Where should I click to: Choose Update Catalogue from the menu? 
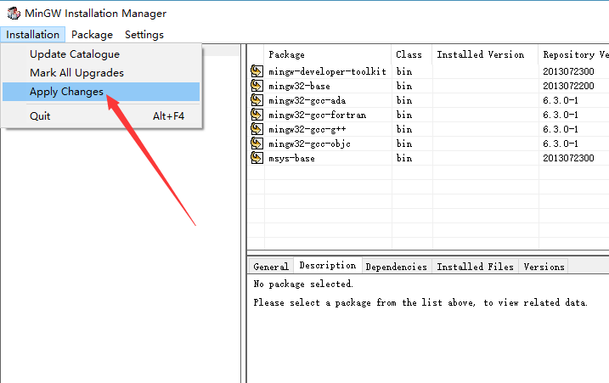click(101, 54)
